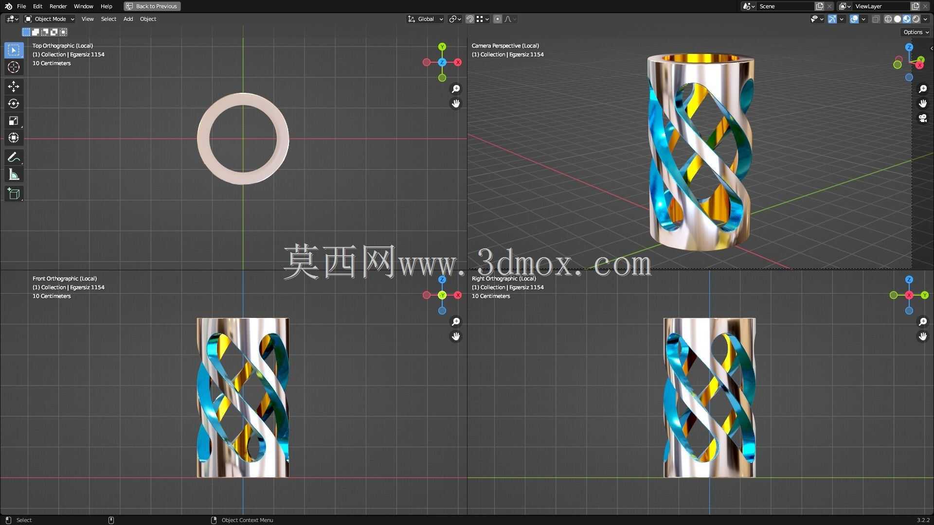Image resolution: width=934 pixels, height=525 pixels.
Task: Open the Edit menu
Action: (37, 6)
